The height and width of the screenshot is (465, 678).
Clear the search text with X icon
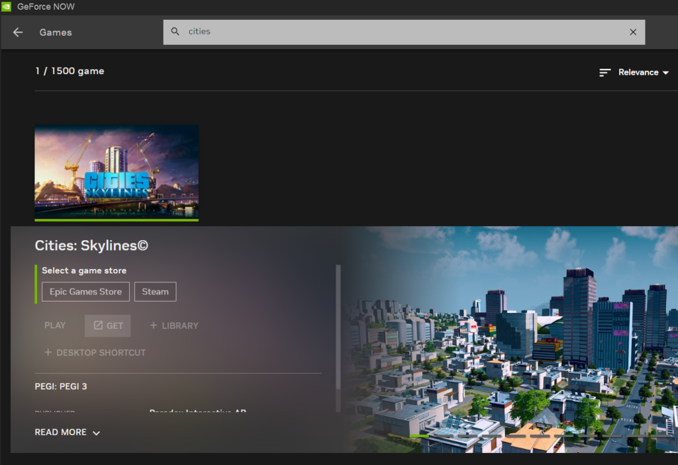[633, 32]
